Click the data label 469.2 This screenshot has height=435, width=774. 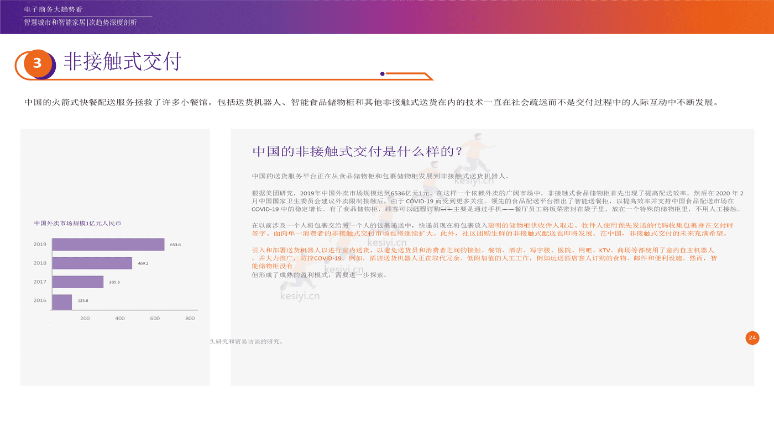(x=143, y=263)
